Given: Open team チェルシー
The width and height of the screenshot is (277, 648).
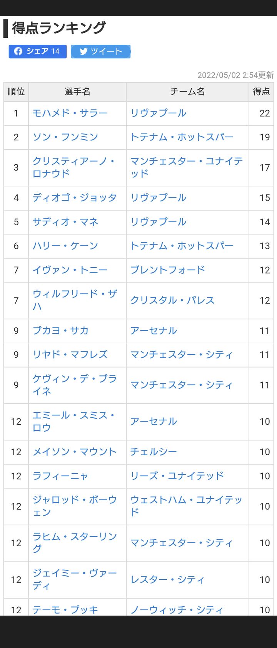Looking at the screenshot, I should point(154,452).
